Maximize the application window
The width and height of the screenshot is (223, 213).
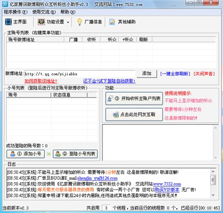coord(199,3)
